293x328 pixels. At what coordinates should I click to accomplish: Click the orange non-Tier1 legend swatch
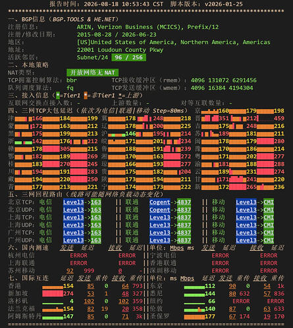click(86, 95)
